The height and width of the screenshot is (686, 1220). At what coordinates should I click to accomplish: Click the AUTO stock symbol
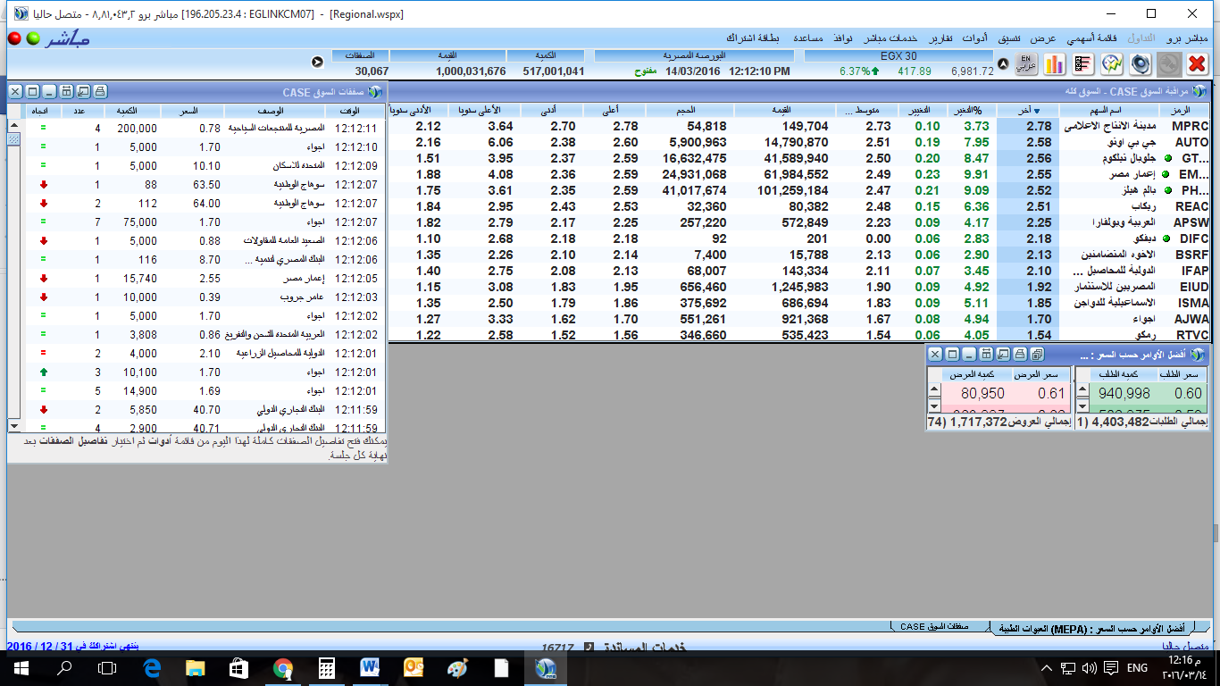(x=1191, y=142)
